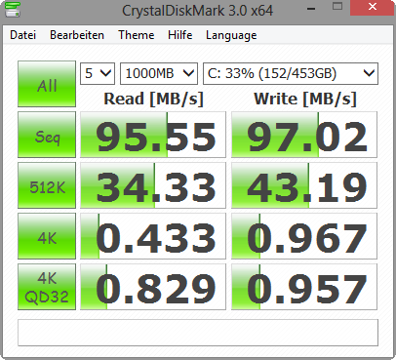This screenshot has width=396, height=360.
Task: Open the Bearbeiten menu
Action: click(77, 35)
